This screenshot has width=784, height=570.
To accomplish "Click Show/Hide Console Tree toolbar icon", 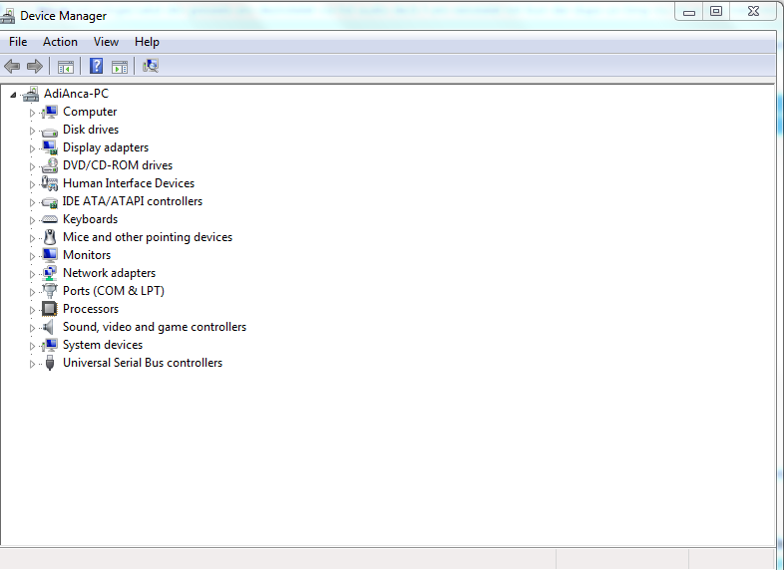I will click(66, 66).
